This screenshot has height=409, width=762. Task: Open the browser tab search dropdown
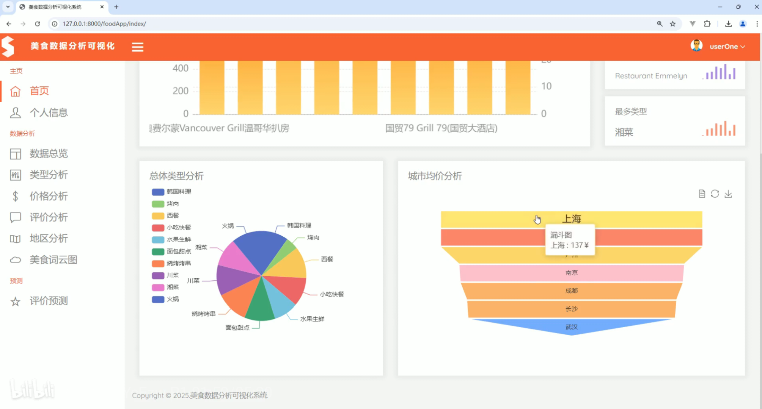tap(8, 7)
